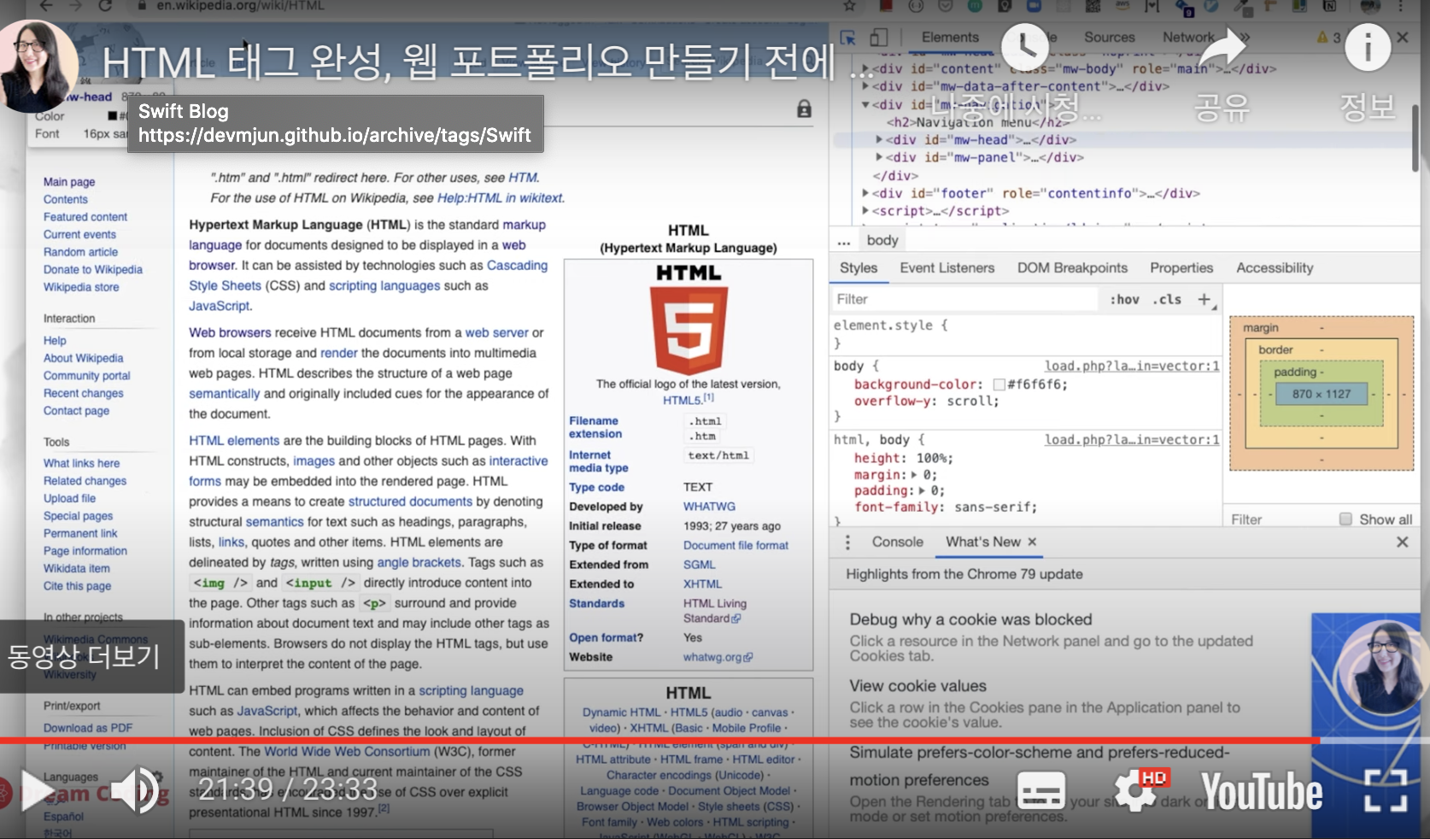1430x839 pixels.
Task: Toggle subtitles with the captions icon
Action: [1040, 791]
